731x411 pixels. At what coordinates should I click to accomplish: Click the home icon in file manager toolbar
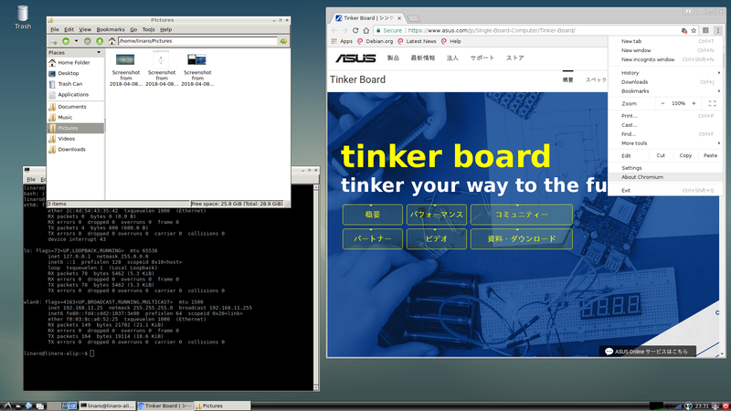111,41
